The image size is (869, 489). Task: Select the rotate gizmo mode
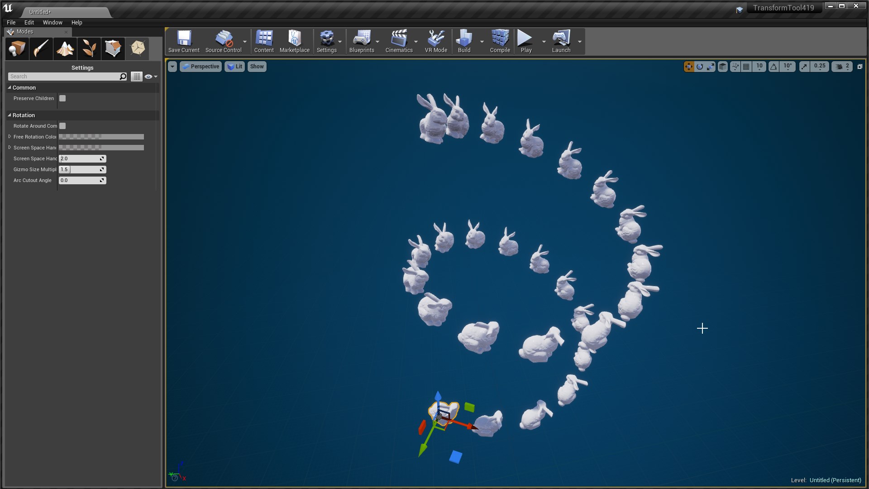point(700,67)
